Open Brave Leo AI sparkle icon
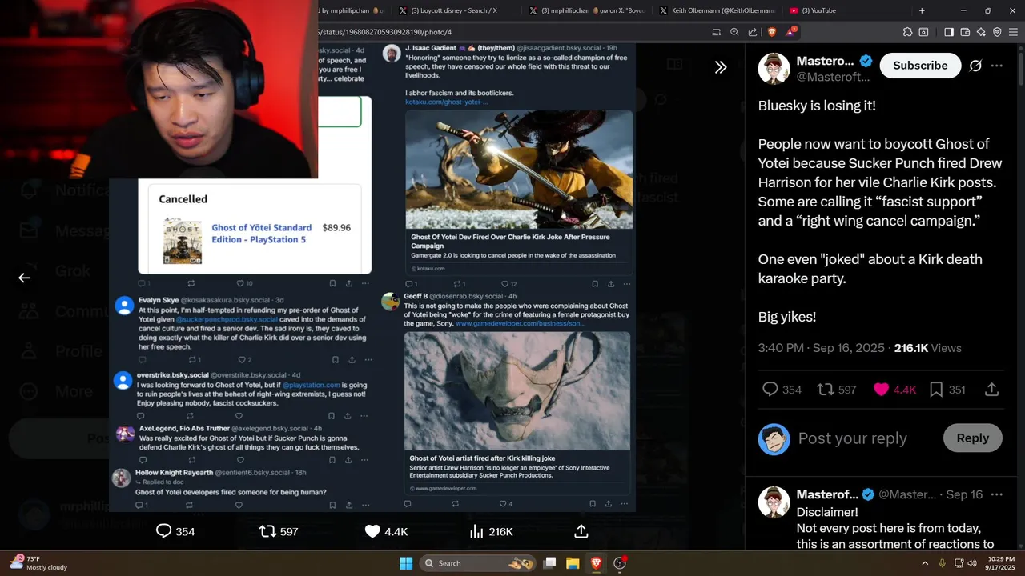Viewport: 1025px width, 576px height. pos(981,32)
